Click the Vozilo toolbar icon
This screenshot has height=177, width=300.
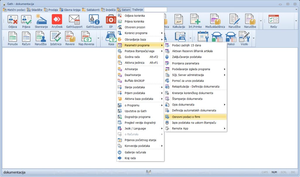tap(244, 39)
